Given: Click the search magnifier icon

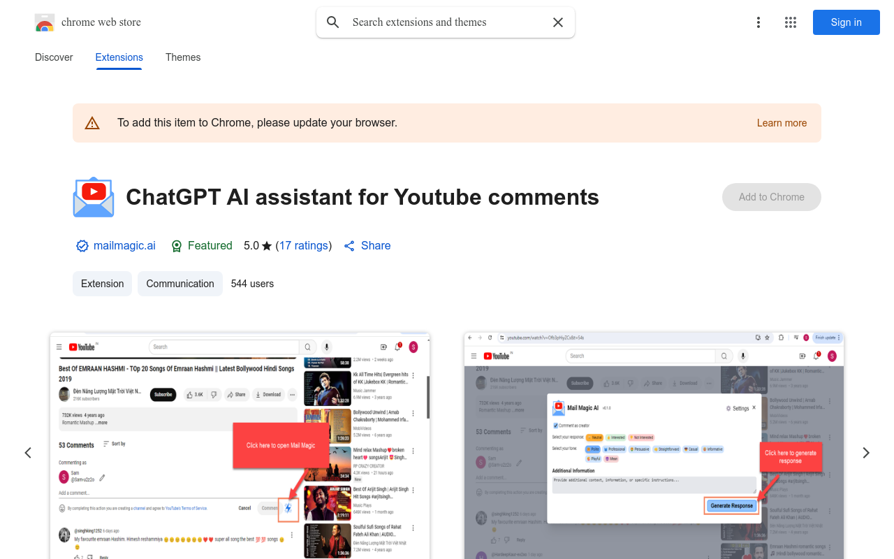Looking at the screenshot, I should click(333, 22).
